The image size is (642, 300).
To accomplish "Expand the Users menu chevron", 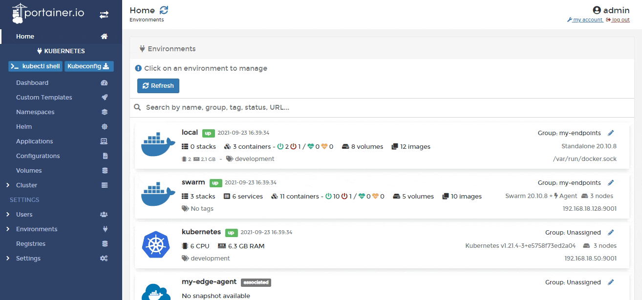I will click(x=8, y=215).
